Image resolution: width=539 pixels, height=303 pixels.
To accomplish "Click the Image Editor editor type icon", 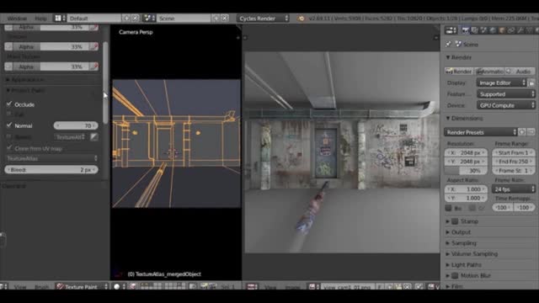I will pos(253,286).
